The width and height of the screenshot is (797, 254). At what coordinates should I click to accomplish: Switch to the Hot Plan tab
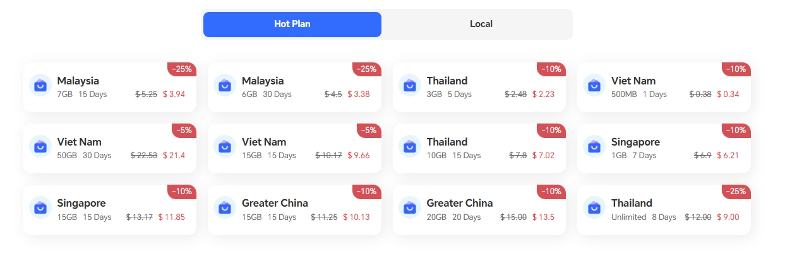click(x=292, y=25)
